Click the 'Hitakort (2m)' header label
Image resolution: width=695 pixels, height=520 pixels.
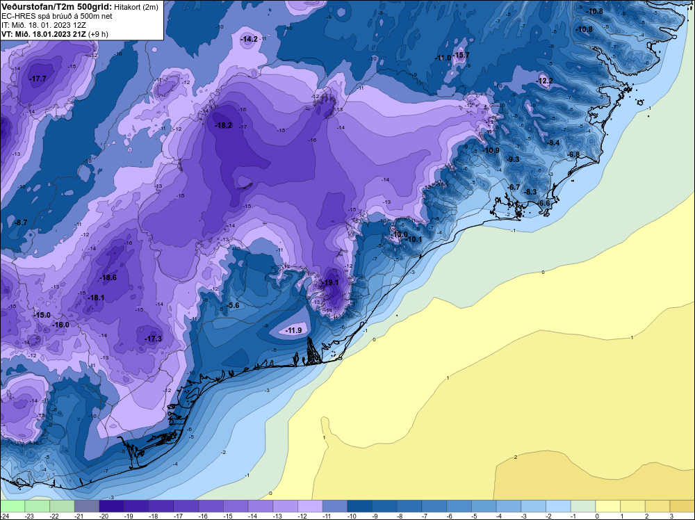136,7
